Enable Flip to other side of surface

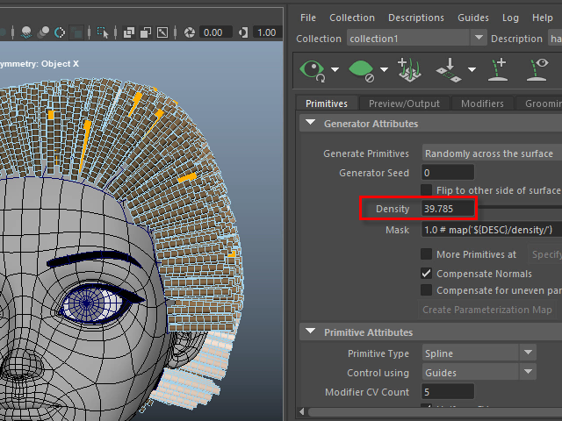(427, 190)
